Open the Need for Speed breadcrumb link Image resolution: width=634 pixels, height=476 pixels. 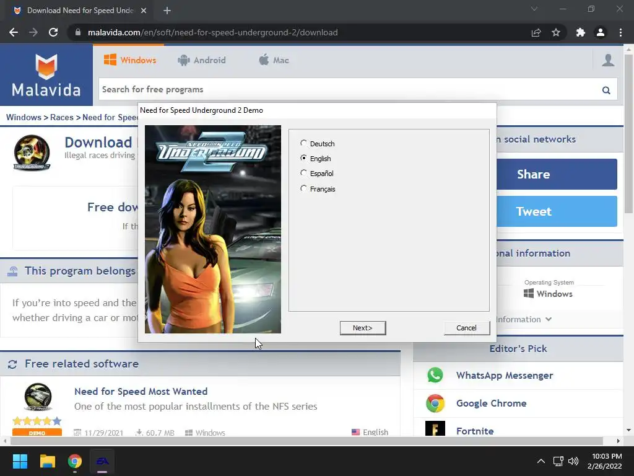(110, 117)
